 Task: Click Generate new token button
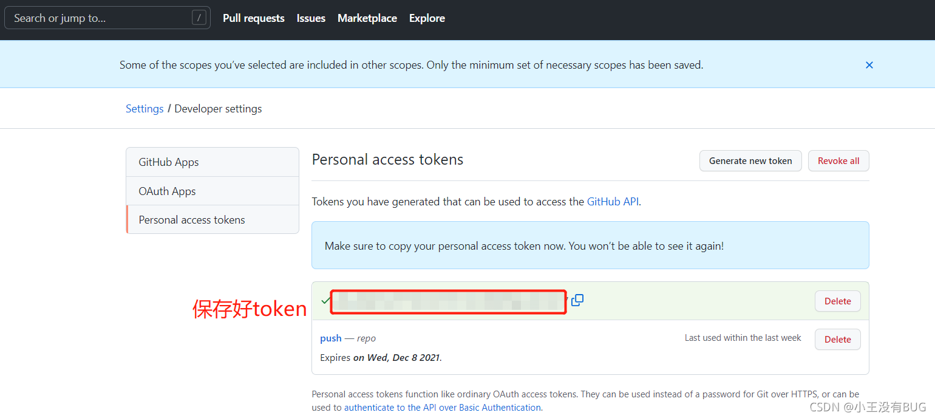click(750, 161)
